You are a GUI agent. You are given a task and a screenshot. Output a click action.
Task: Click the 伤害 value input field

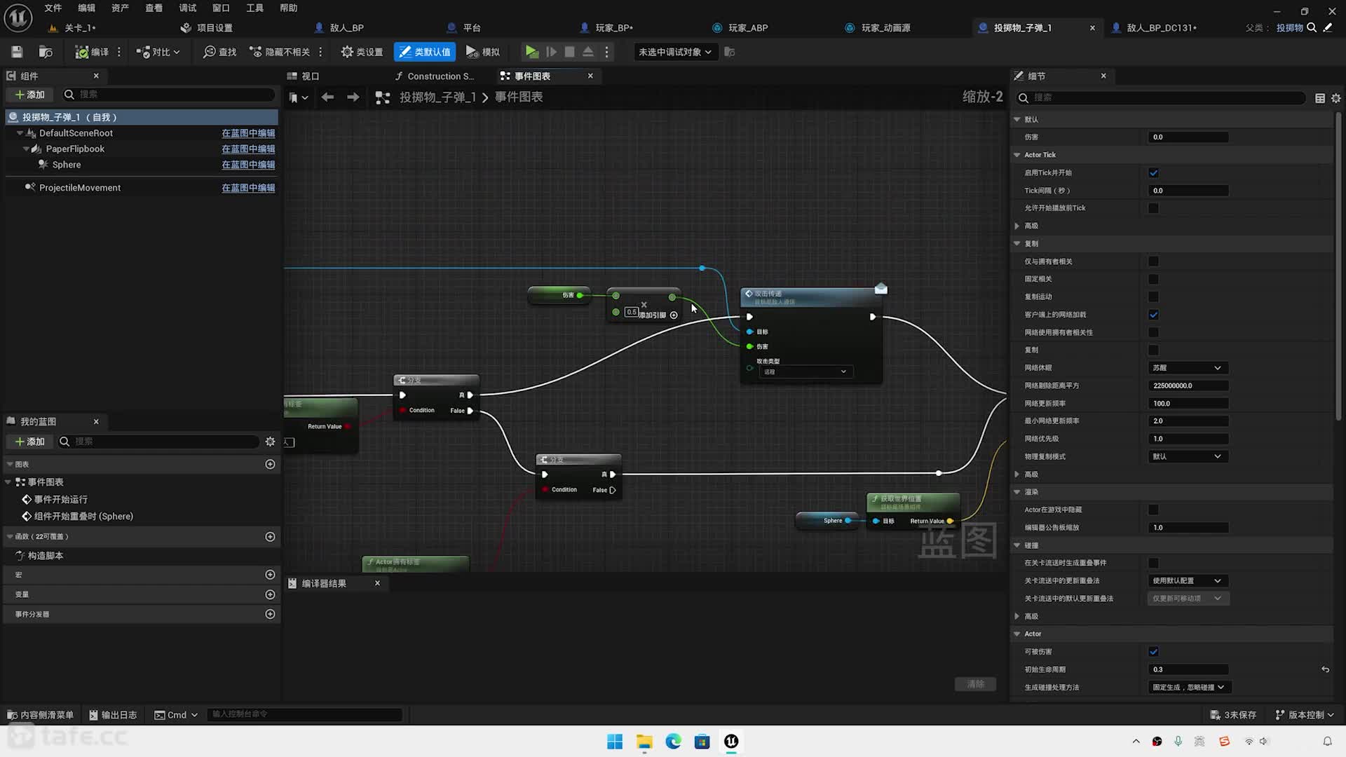(1188, 137)
